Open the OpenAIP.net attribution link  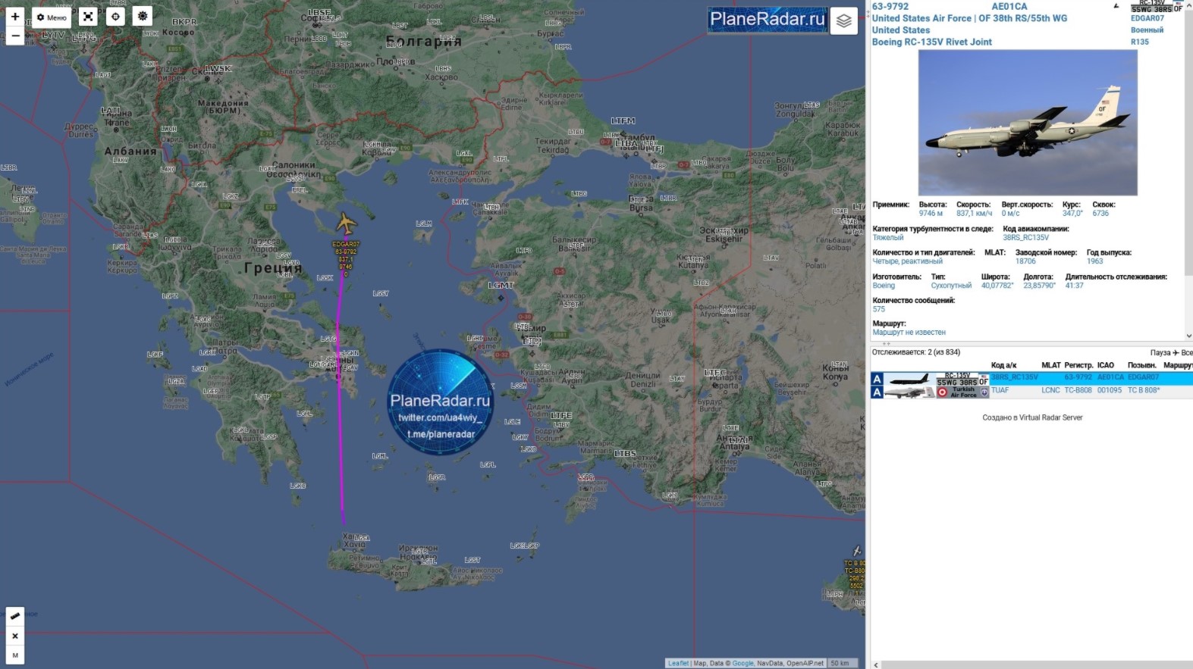click(x=805, y=663)
